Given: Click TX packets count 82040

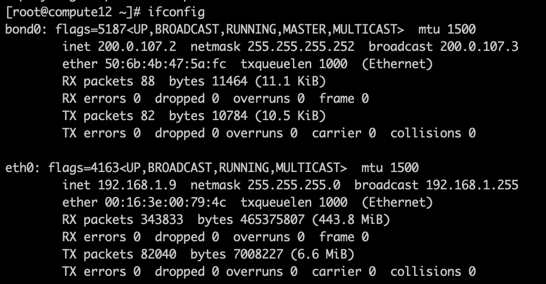Looking at the screenshot, I should tap(158, 254).
